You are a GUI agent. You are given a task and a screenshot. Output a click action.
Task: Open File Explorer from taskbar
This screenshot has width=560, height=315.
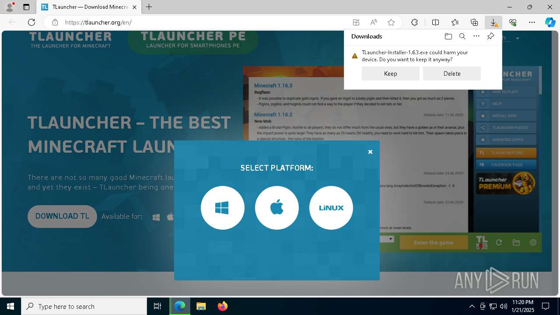[201, 306]
